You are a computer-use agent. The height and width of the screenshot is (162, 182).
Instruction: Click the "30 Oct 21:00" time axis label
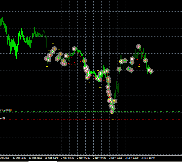click(x=35, y=158)
